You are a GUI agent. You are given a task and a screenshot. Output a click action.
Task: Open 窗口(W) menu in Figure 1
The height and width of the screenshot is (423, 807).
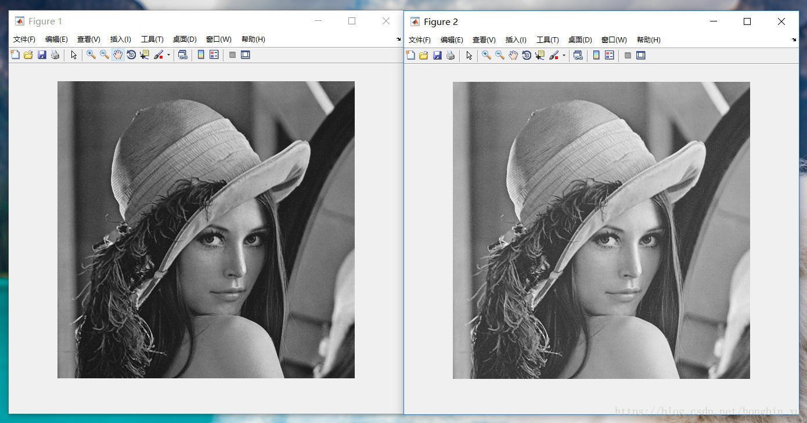tap(219, 39)
